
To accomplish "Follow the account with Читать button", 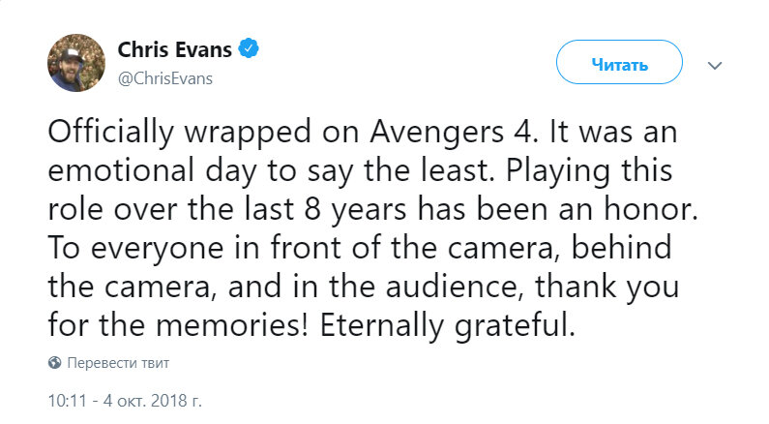I will [619, 62].
